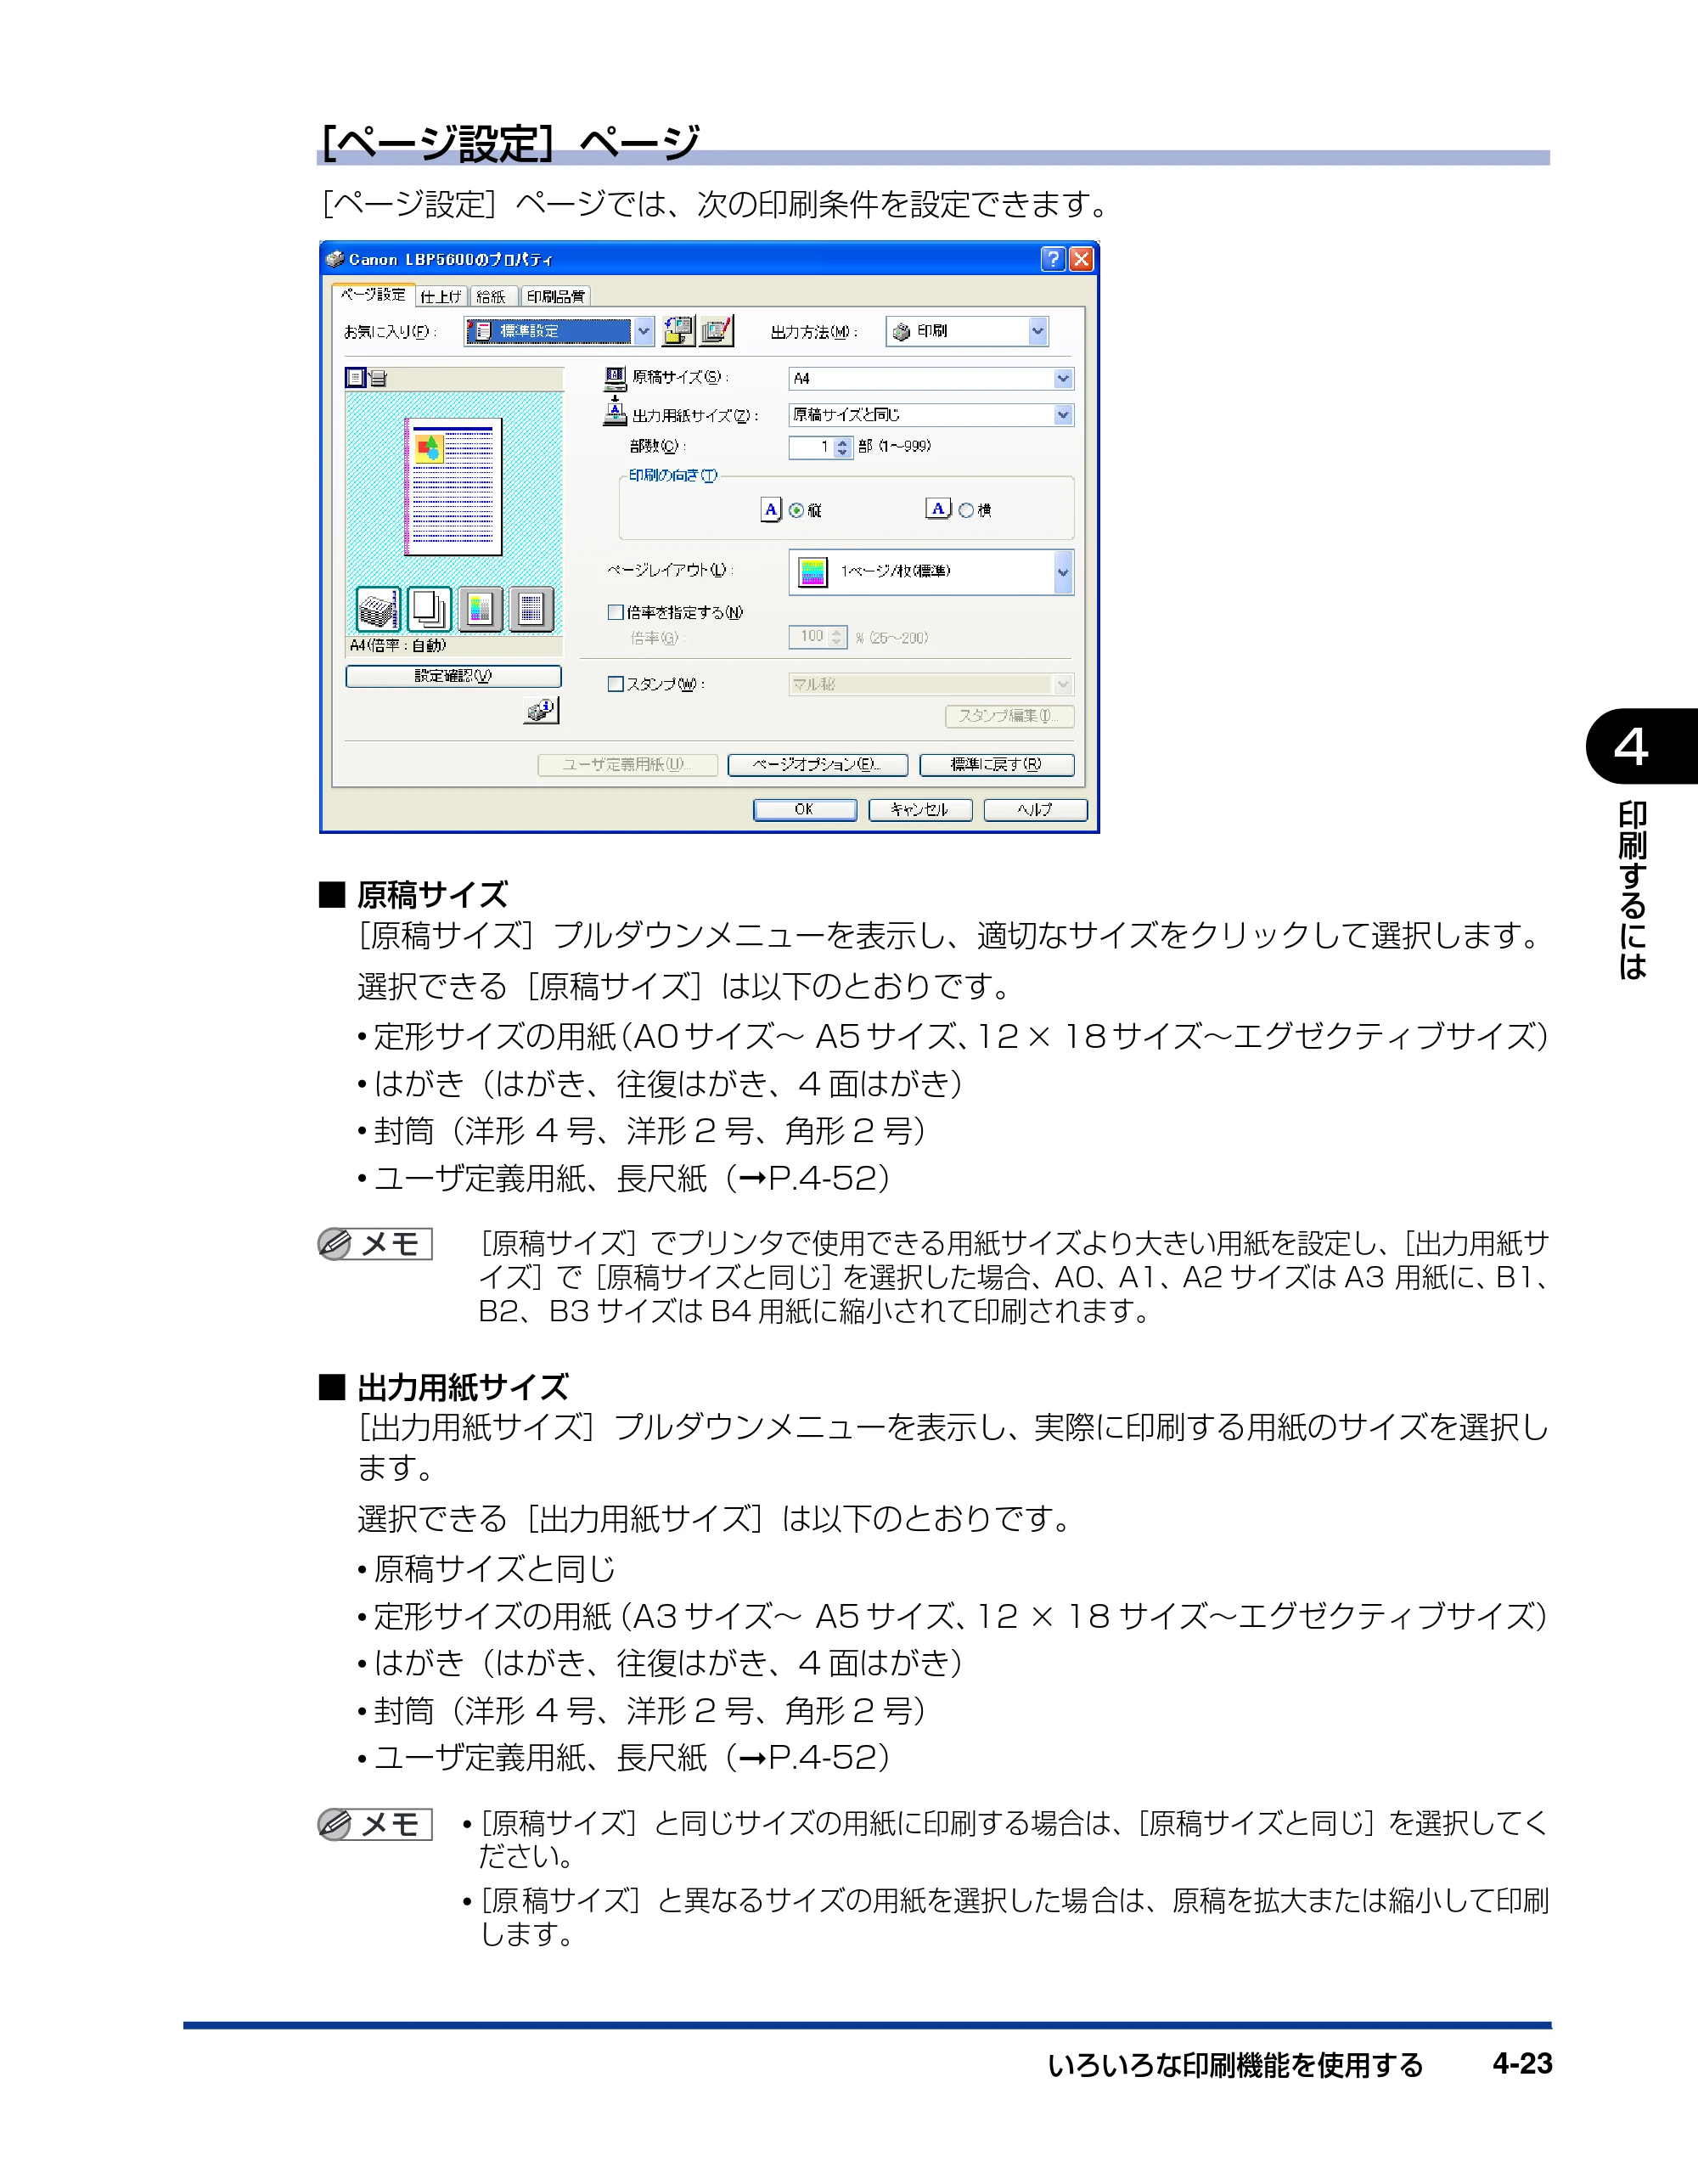Click OK button
The width and height of the screenshot is (1698, 2184).
click(804, 810)
